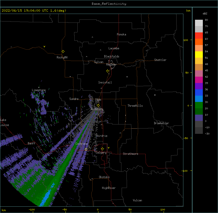Viewport: 218px width, 213px height.
Task: Click the Vulcan town label
Action: 137,200
